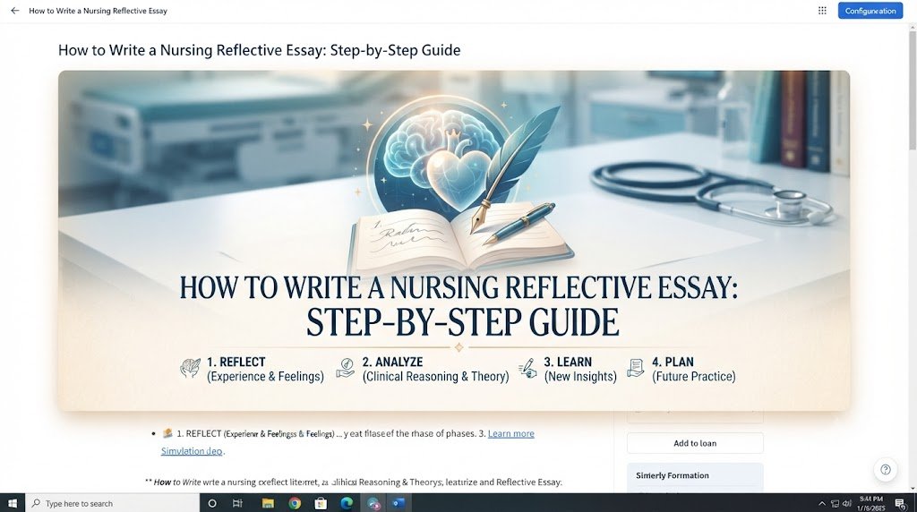Open Microsoft Edge from the taskbar
917x512 pixels.
pyautogui.click(x=347, y=503)
